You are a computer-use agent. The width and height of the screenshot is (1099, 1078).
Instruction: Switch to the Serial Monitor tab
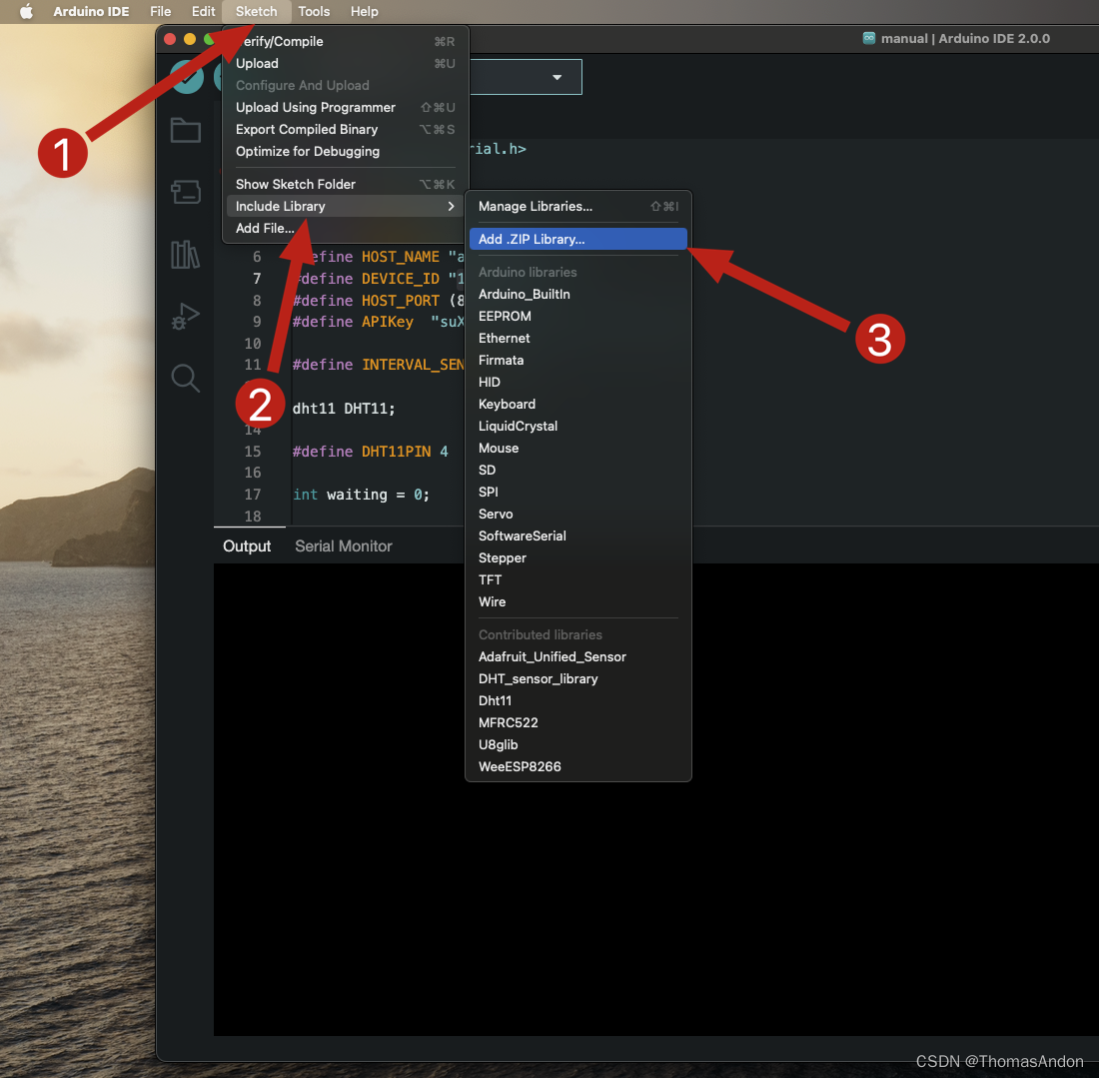[344, 546]
